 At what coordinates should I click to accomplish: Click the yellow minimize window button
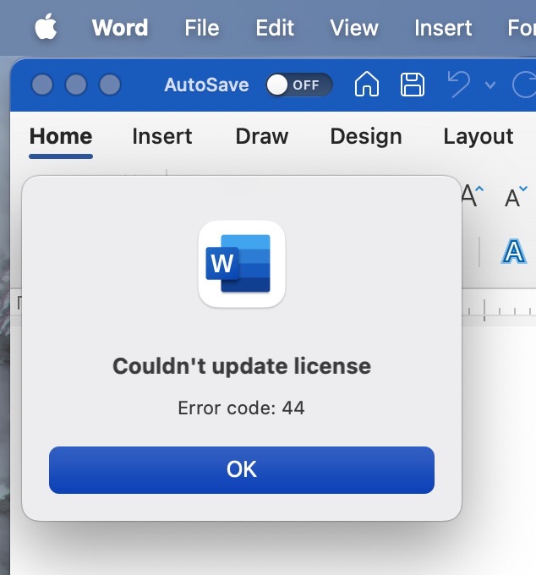[x=76, y=85]
